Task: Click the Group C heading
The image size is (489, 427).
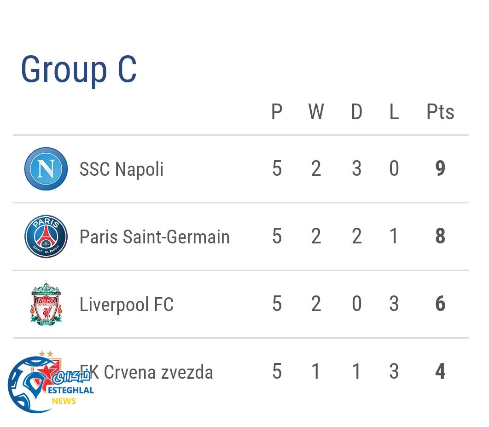Action: tap(79, 69)
